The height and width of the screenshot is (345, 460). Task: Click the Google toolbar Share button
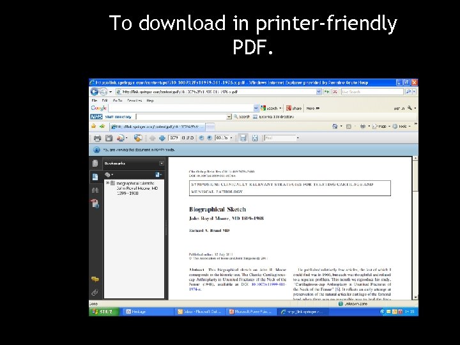294,108
